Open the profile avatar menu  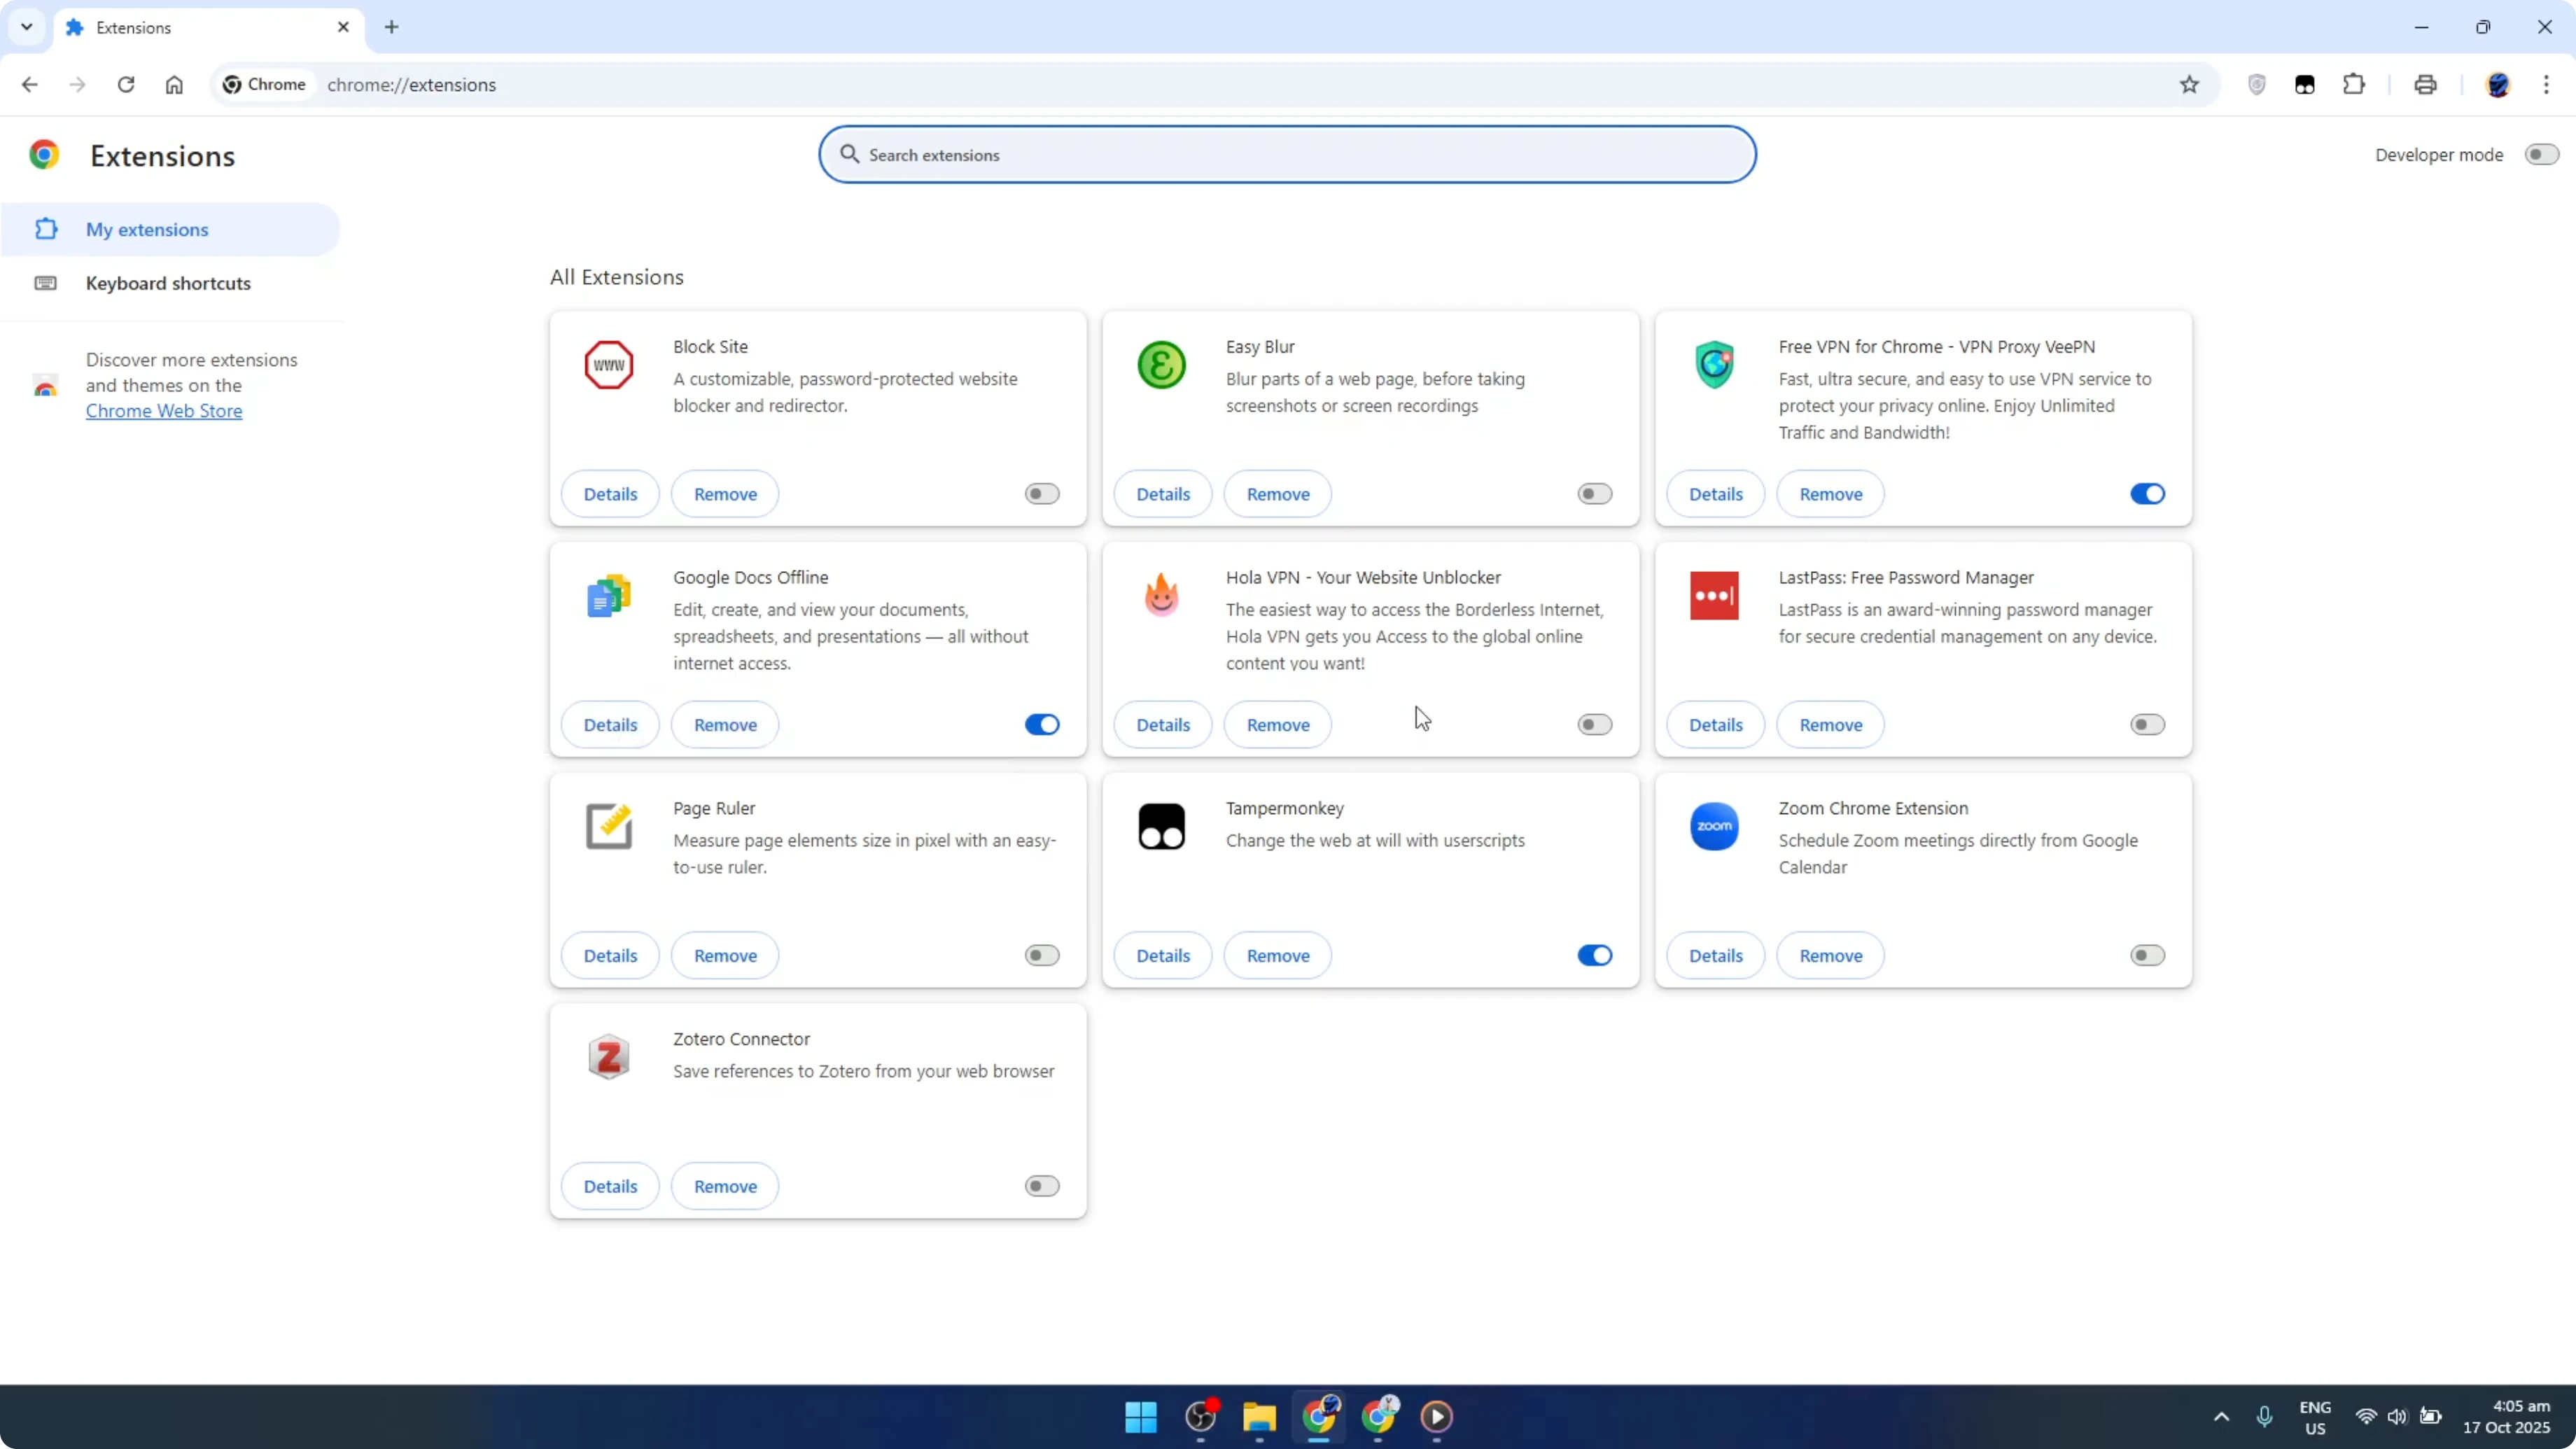[x=2497, y=85]
